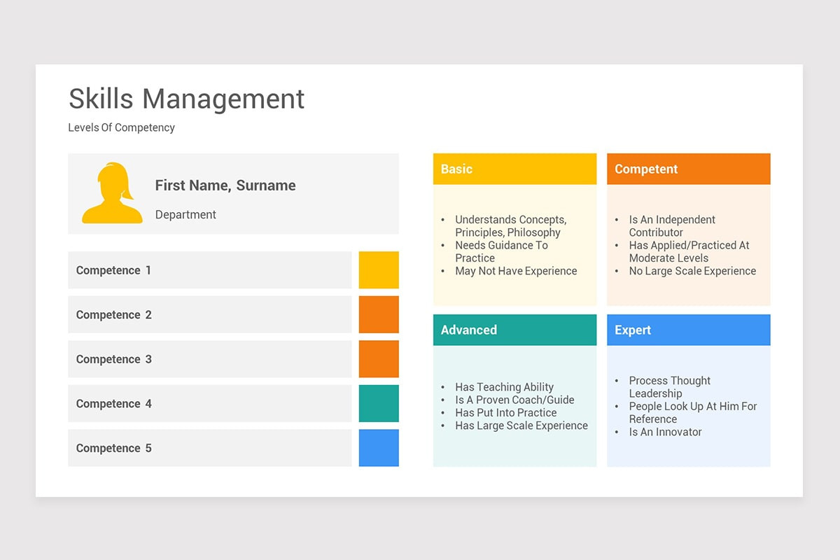Click the Levels Of Competency subtitle

[121, 127]
